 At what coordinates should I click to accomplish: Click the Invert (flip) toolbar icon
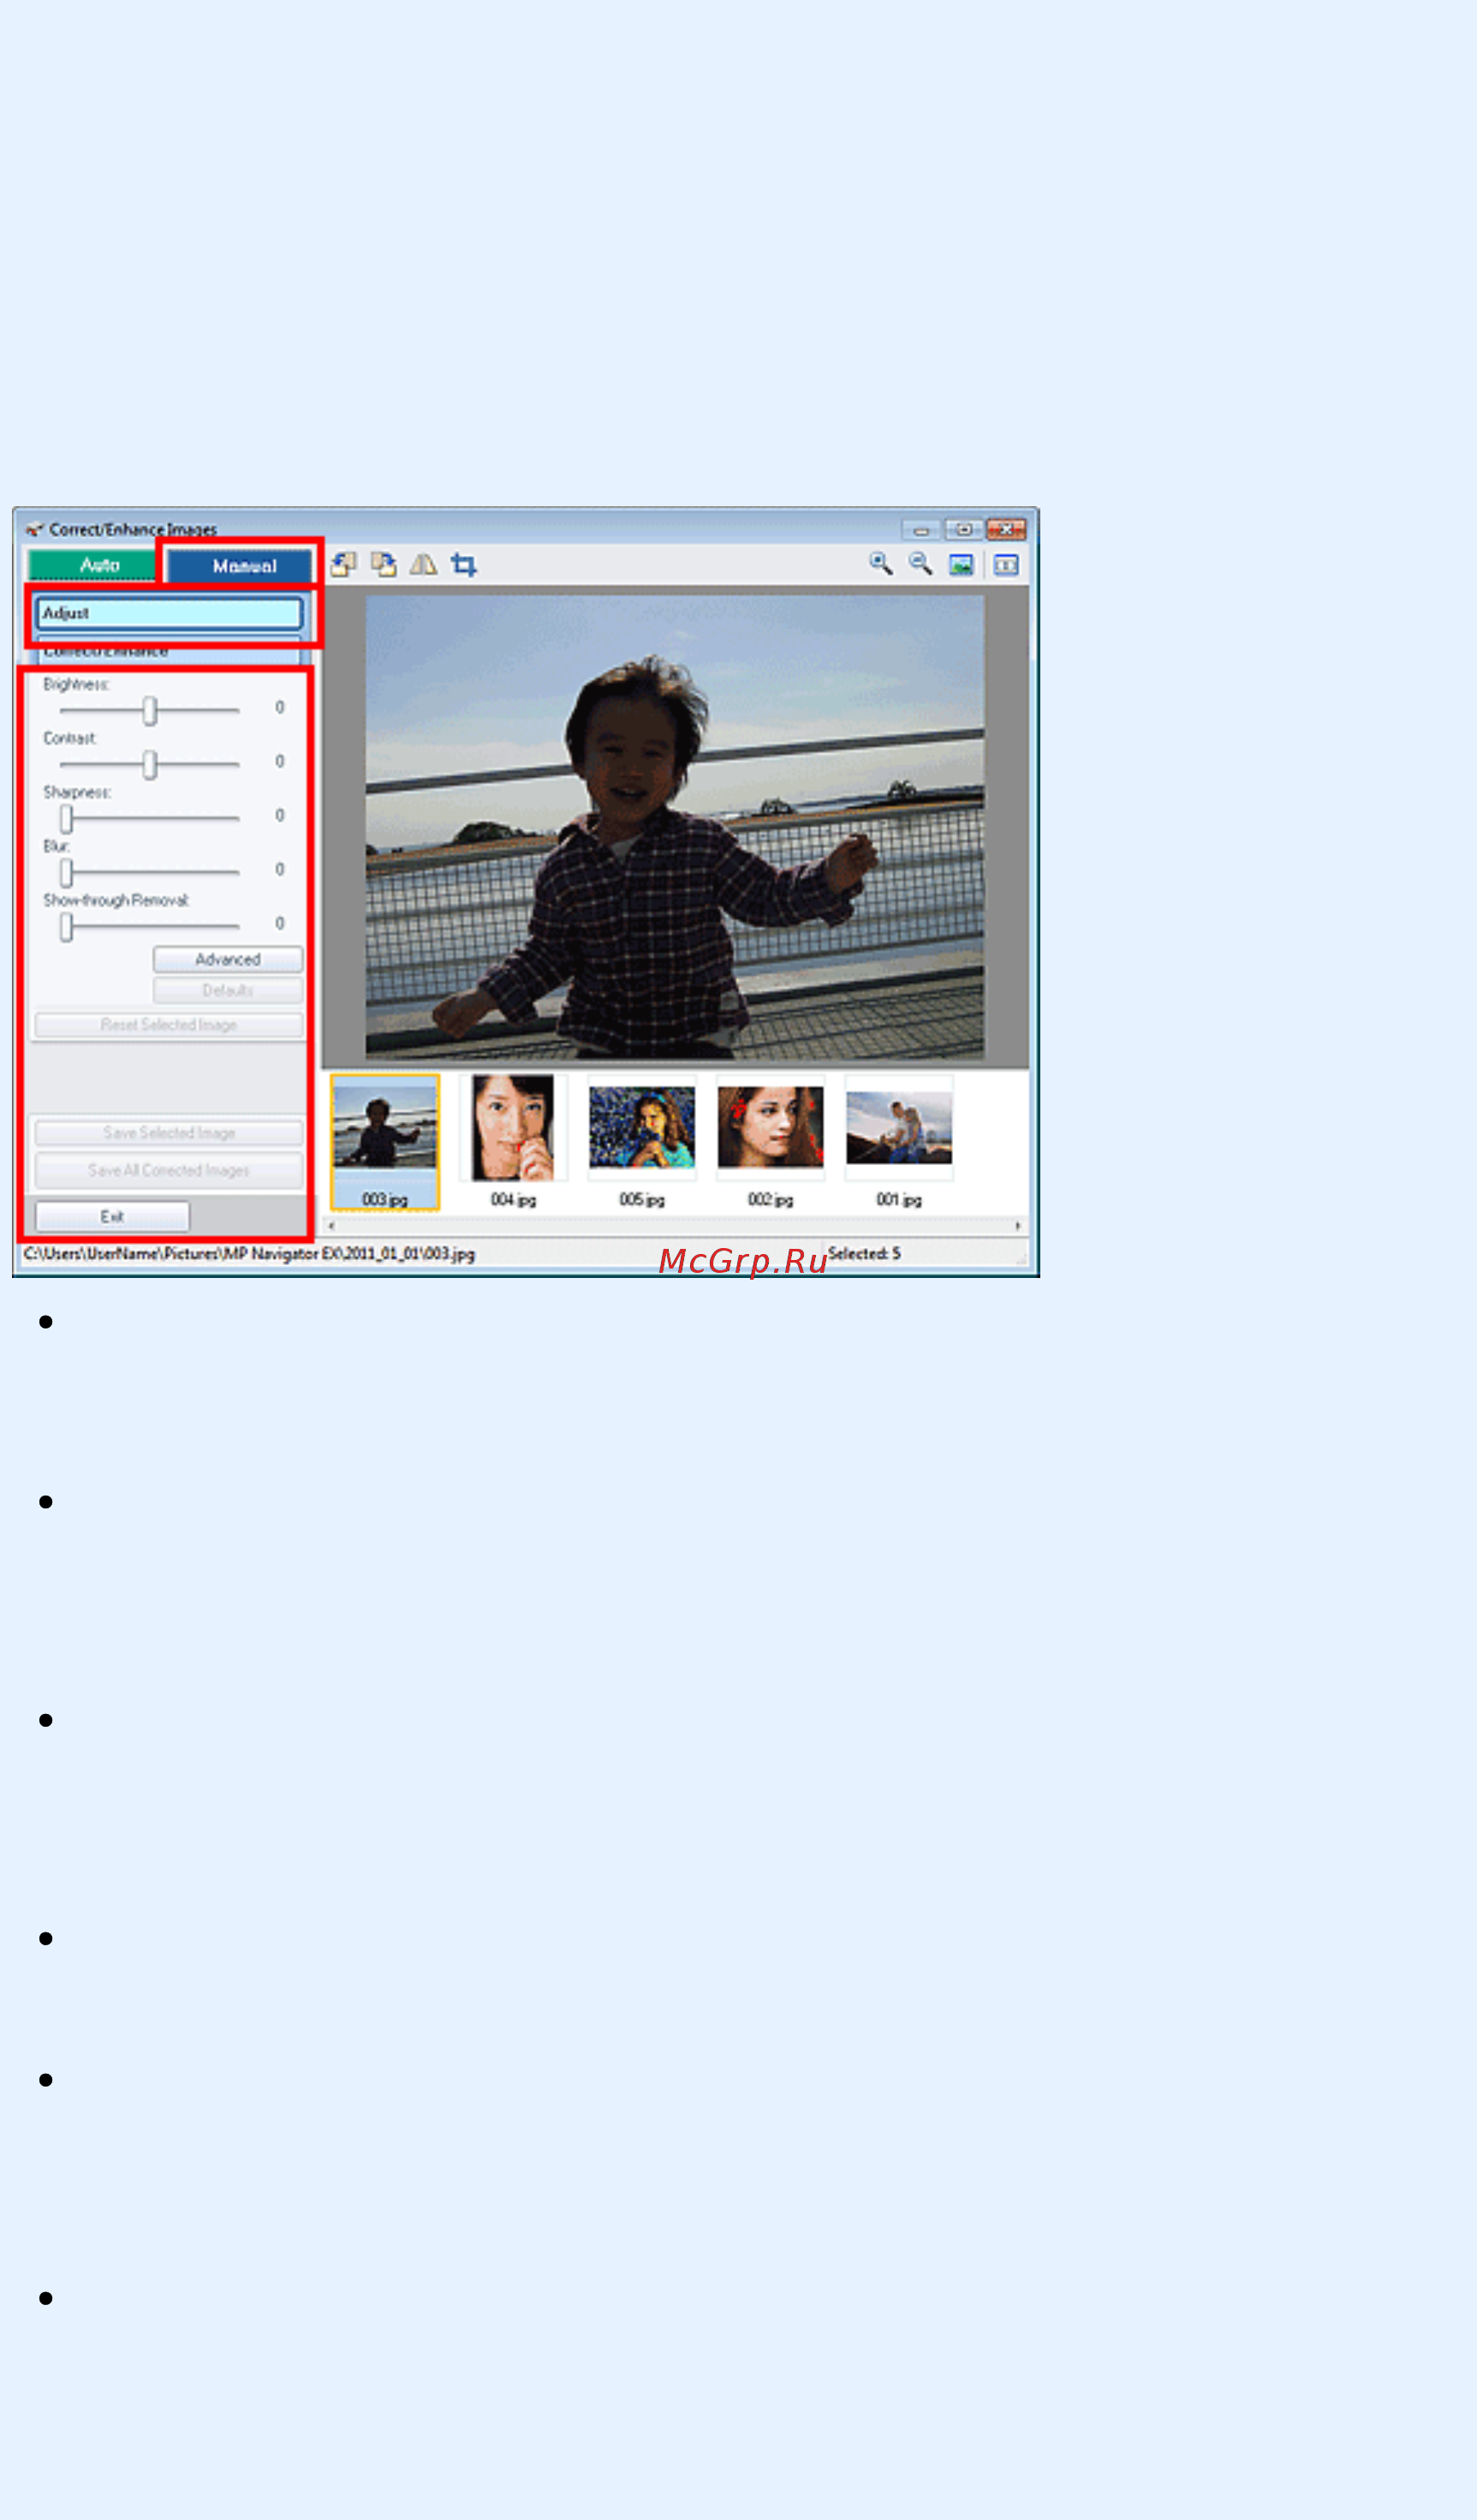point(424,565)
